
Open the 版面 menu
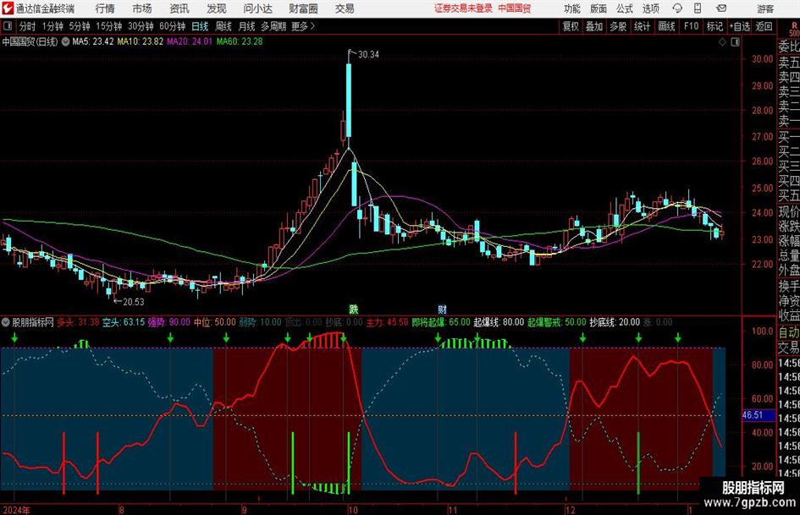[598, 8]
